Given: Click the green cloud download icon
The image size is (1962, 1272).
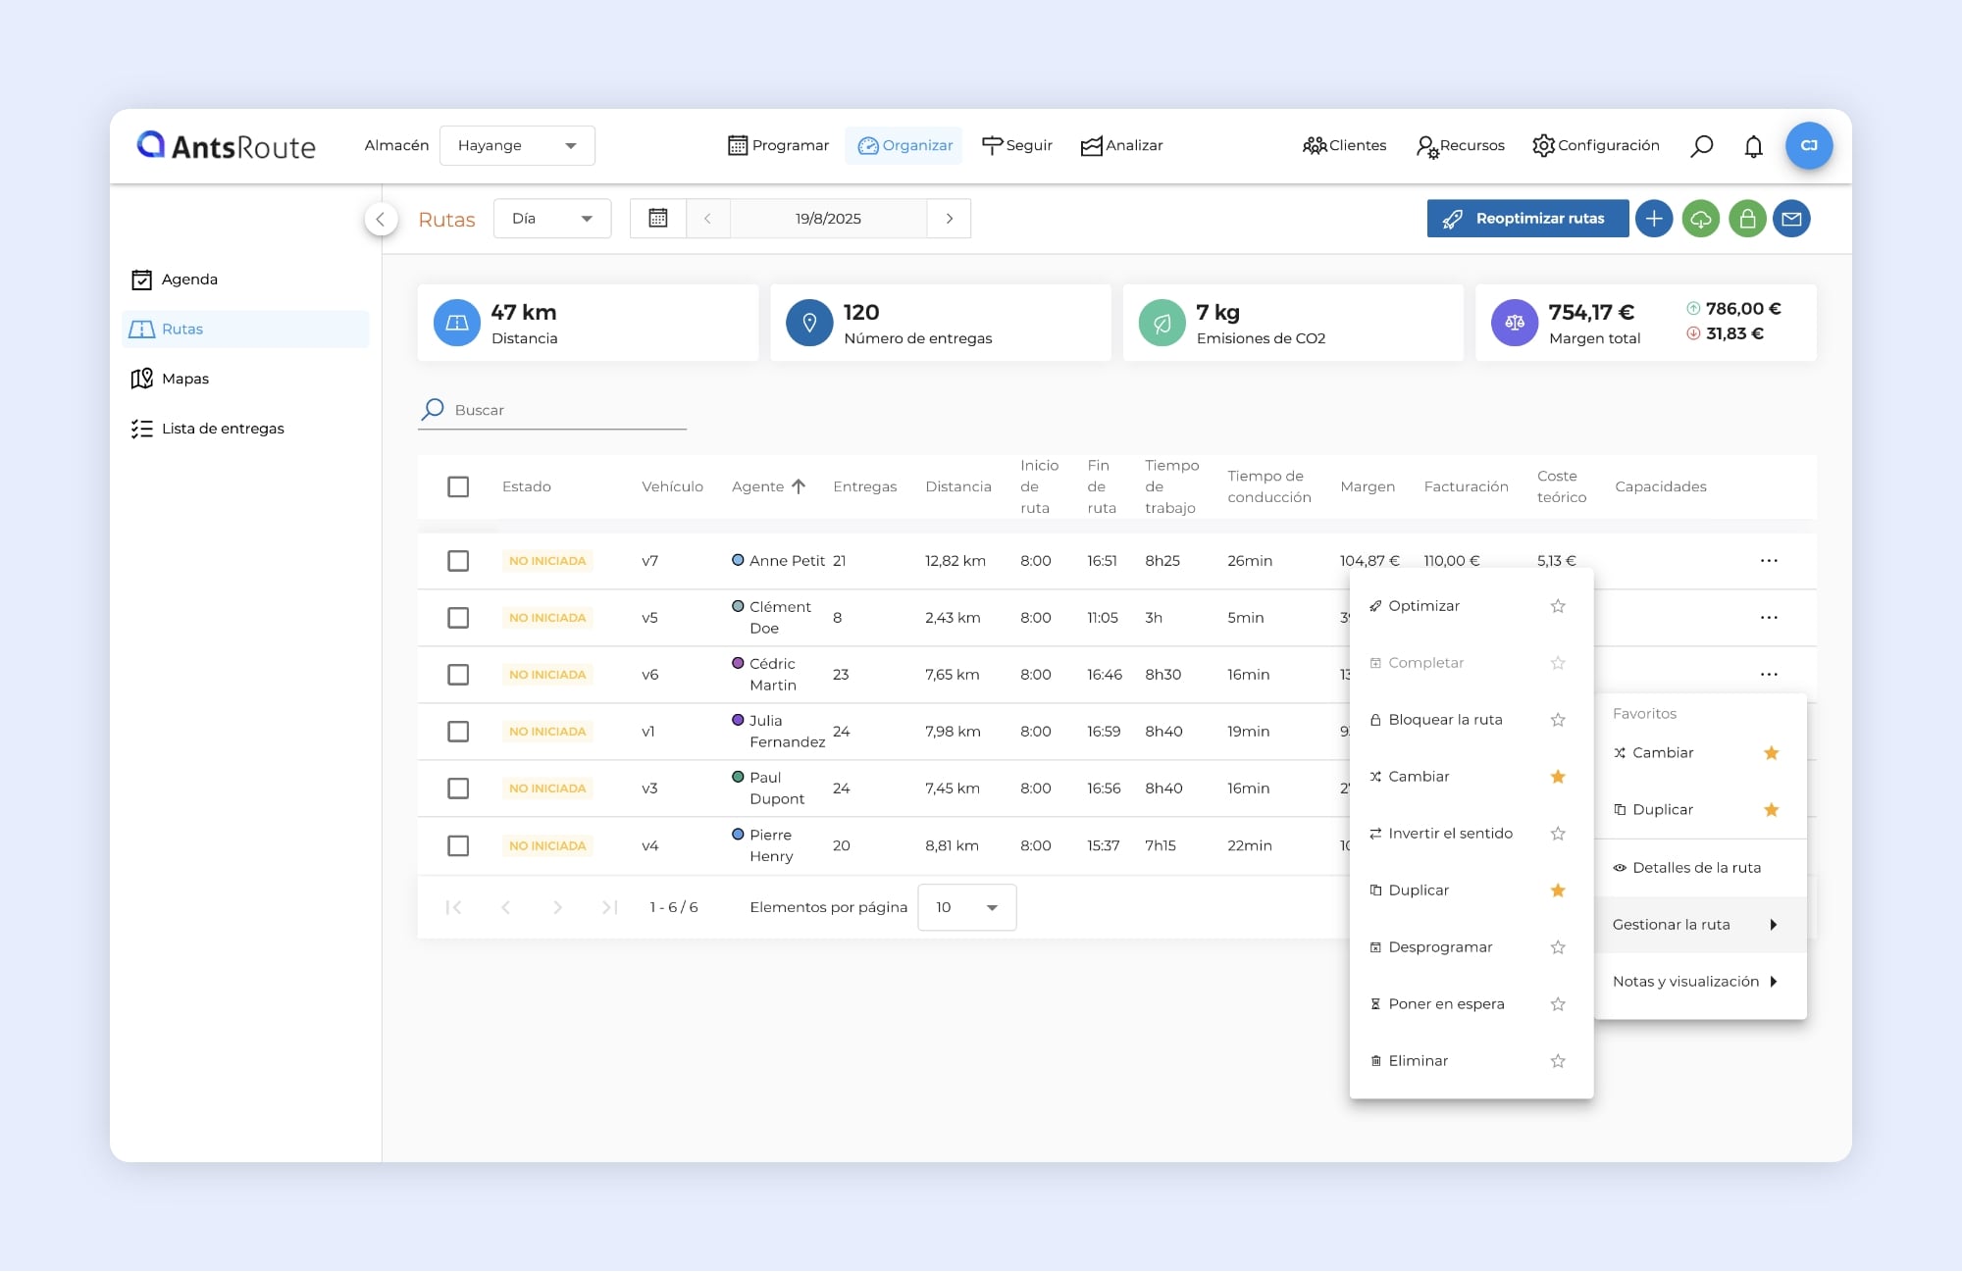Looking at the screenshot, I should point(1701,219).
